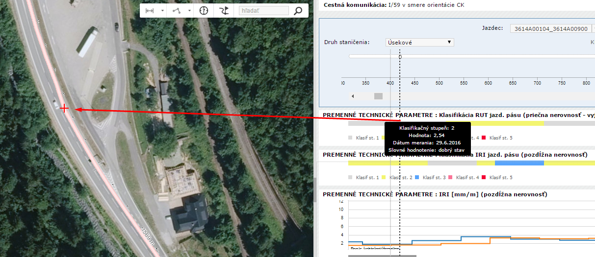595x257 pixels.
Task: Focus the 'hľadať' search field
Action: (x=264, y=10)
